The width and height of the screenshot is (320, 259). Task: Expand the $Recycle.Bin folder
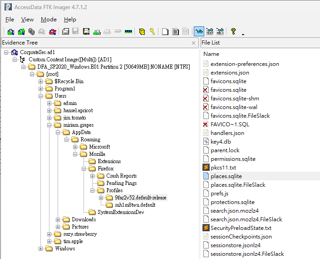tap(40, 81)
